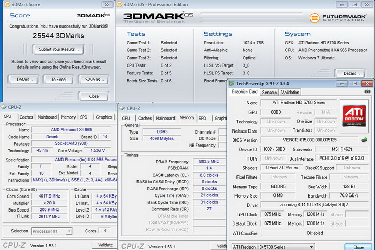The width and height of the screenshot is (375, 250).
Task: Click the BIOS Version text field
Action: (309, 140)
